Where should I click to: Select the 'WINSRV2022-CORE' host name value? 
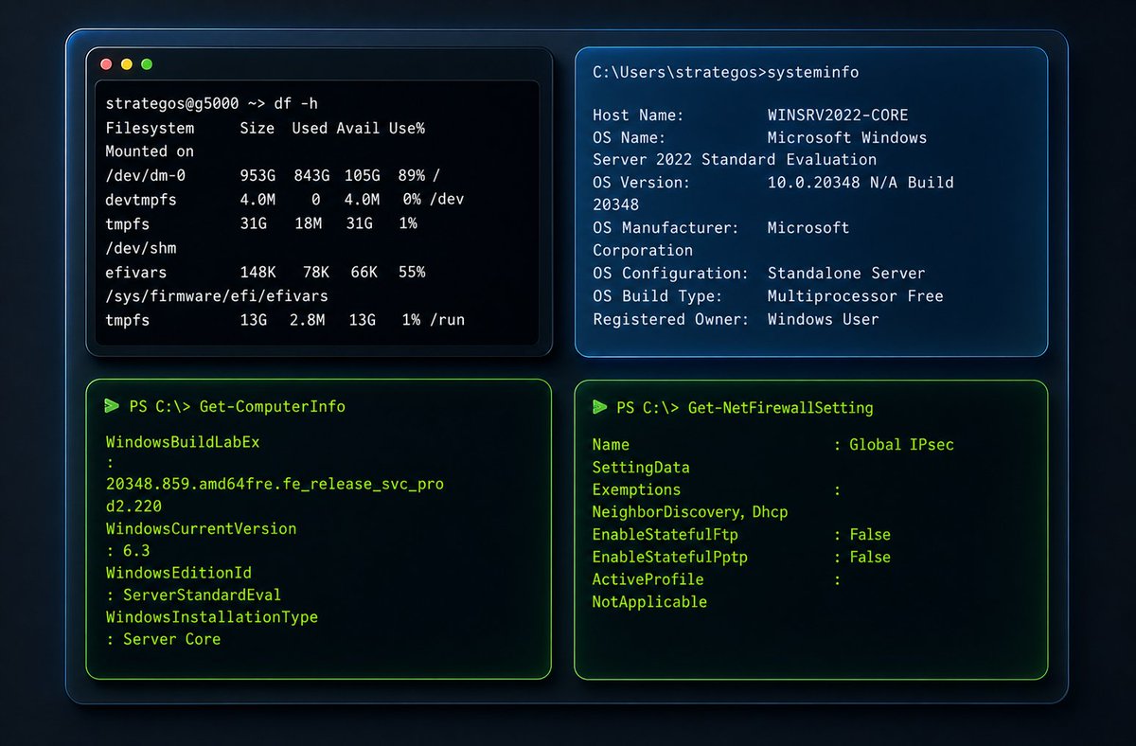838,115
